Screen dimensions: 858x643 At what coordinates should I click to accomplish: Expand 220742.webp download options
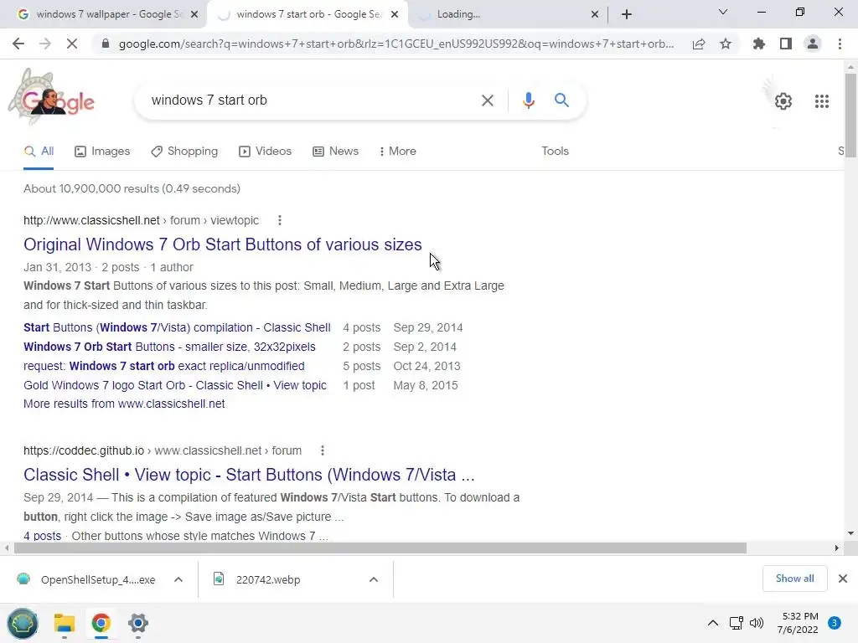(x=374, y=579)
